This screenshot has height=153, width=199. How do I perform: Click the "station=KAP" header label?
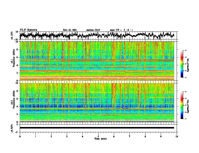[93, 30]
